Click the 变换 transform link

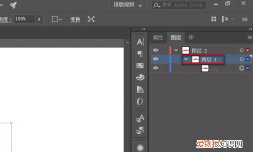pos(75,19)
